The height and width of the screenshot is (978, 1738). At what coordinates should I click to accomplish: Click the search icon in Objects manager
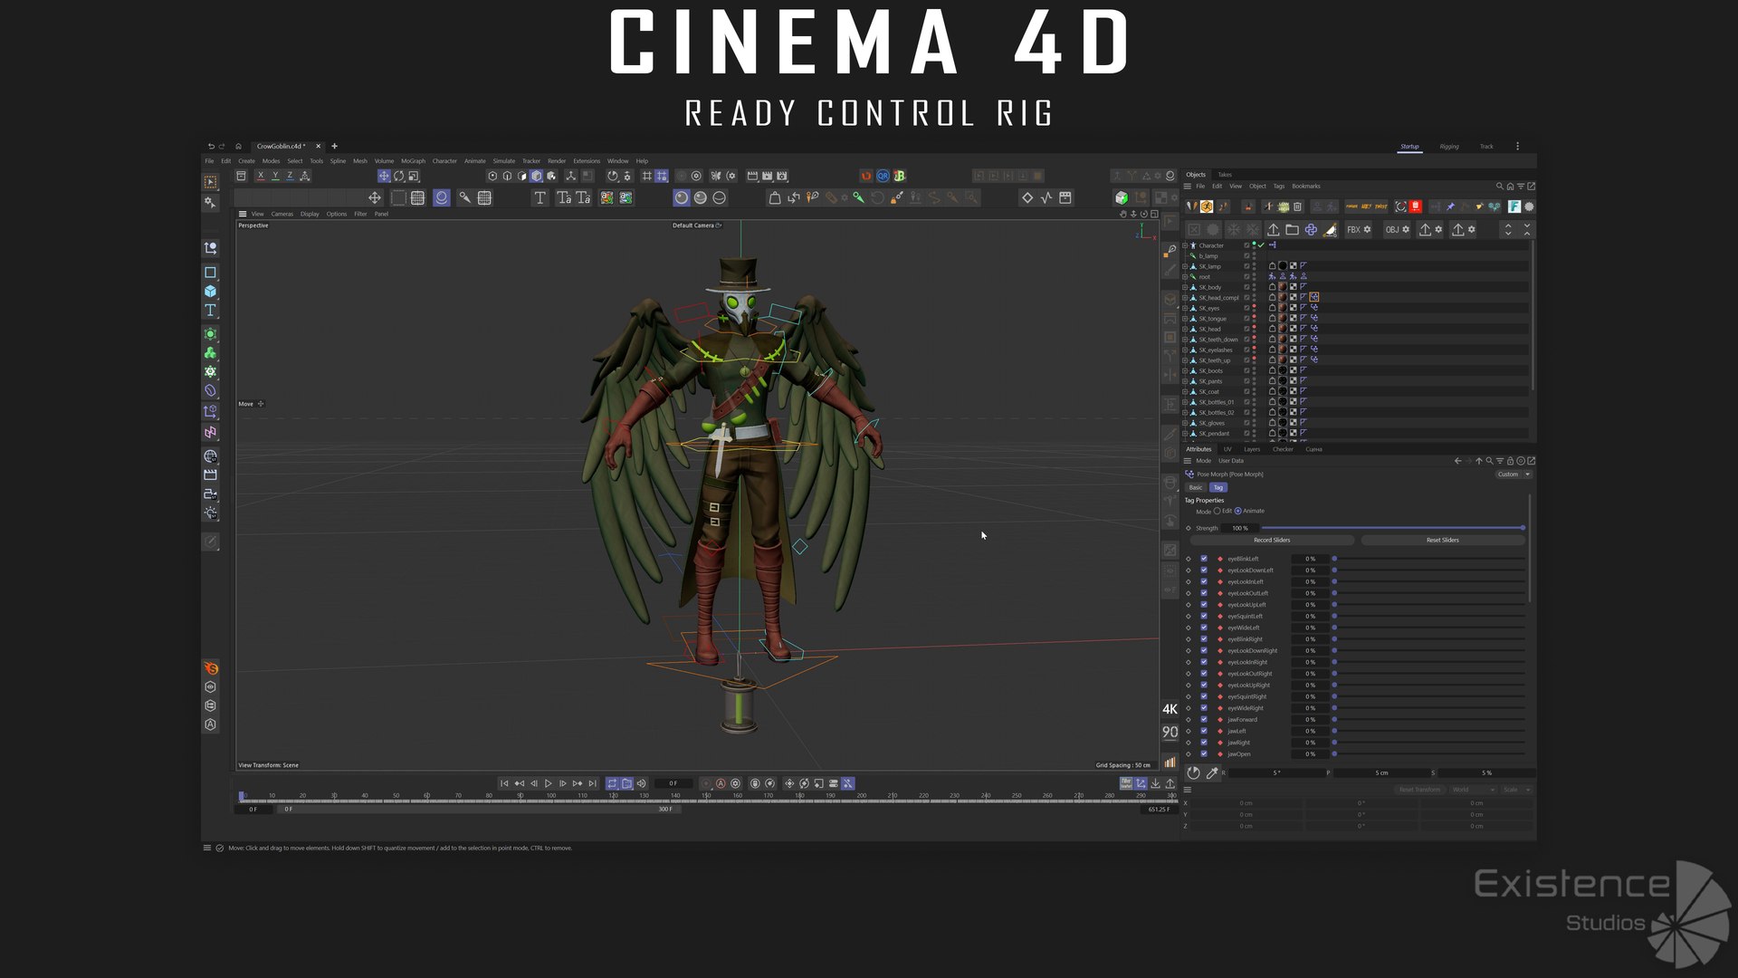click(1499, 187)
